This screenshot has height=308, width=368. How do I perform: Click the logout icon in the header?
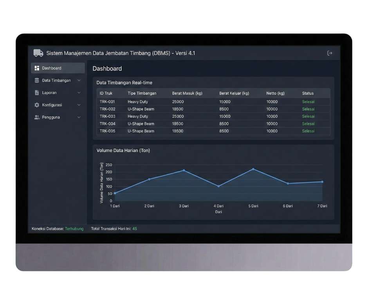[x=330, y=53]
